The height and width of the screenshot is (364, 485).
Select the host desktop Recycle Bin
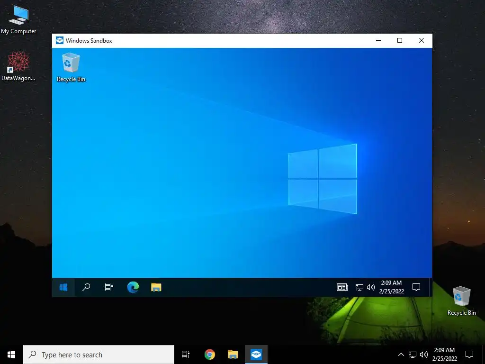click(x=461, y=301)
